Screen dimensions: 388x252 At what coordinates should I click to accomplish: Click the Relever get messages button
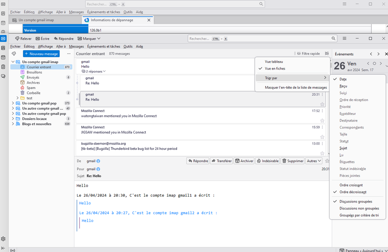tap(23, 39)
